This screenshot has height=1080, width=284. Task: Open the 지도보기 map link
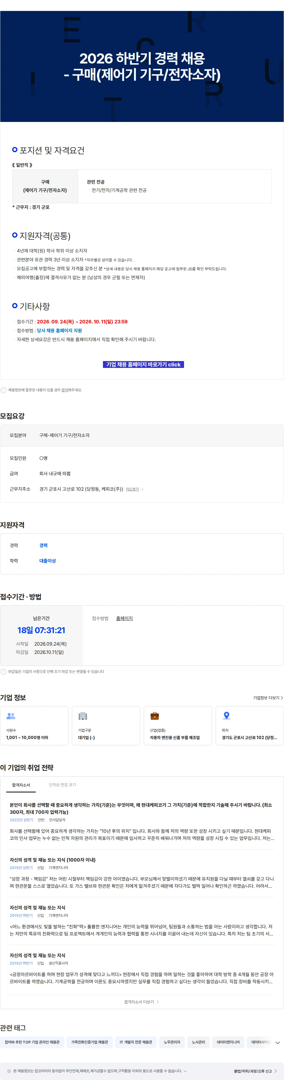[132, 489]
